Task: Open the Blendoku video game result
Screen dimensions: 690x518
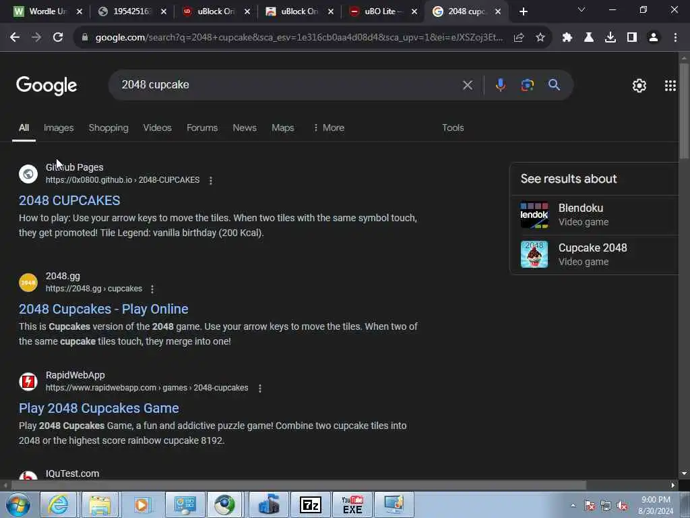Action: pos(595,215)
